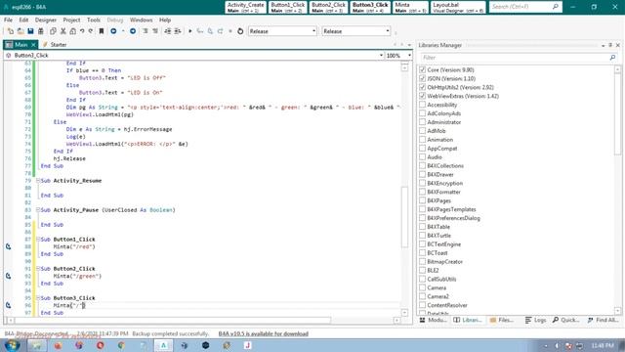Open the File menu
This screenshot has height=352, width=625.
coord(8,20)
